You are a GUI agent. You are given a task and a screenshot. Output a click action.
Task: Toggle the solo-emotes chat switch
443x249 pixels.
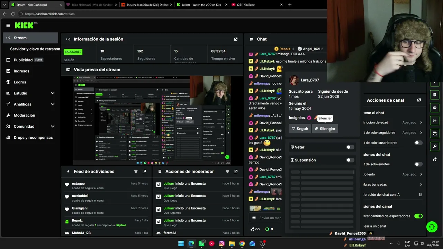(418, 164)
